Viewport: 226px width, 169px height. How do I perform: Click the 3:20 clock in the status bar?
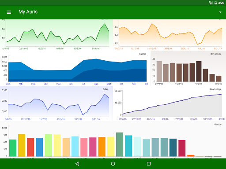tap(221, 3)
